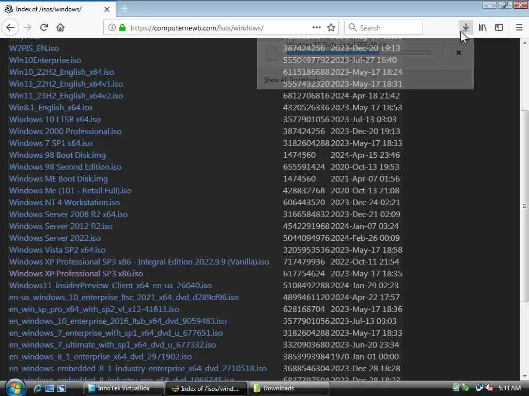Show site information via the info icon
Viewport: 529px width, 396px height.
[x=112, y=28]
